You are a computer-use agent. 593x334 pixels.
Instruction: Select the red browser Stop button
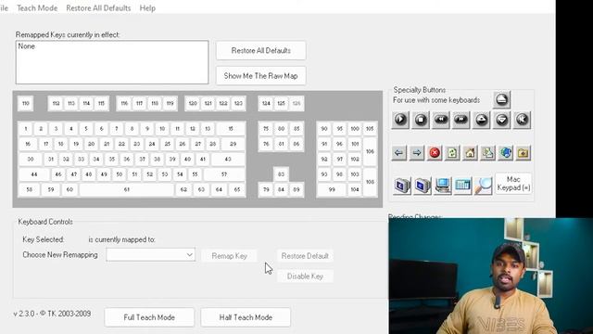(x=435, y=153)
